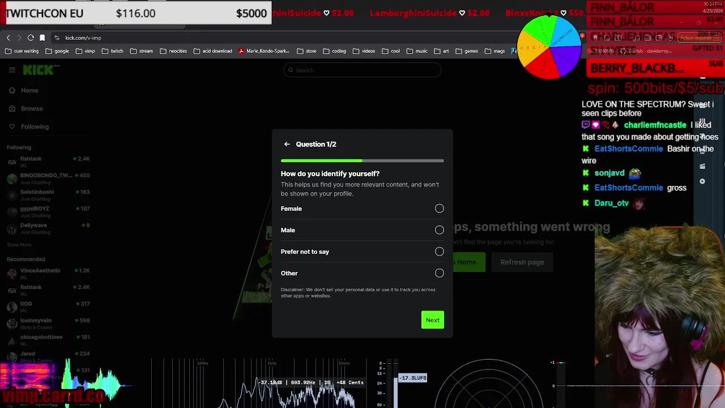The image size is (725, 408).
Task: Open the twitch bookmark folder
Action: [112, 51]
